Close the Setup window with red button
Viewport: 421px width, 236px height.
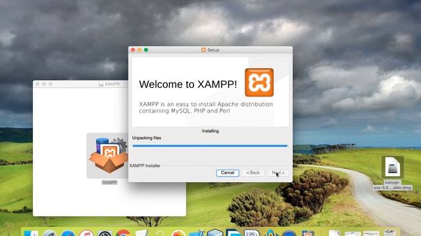tap(133, 50)
